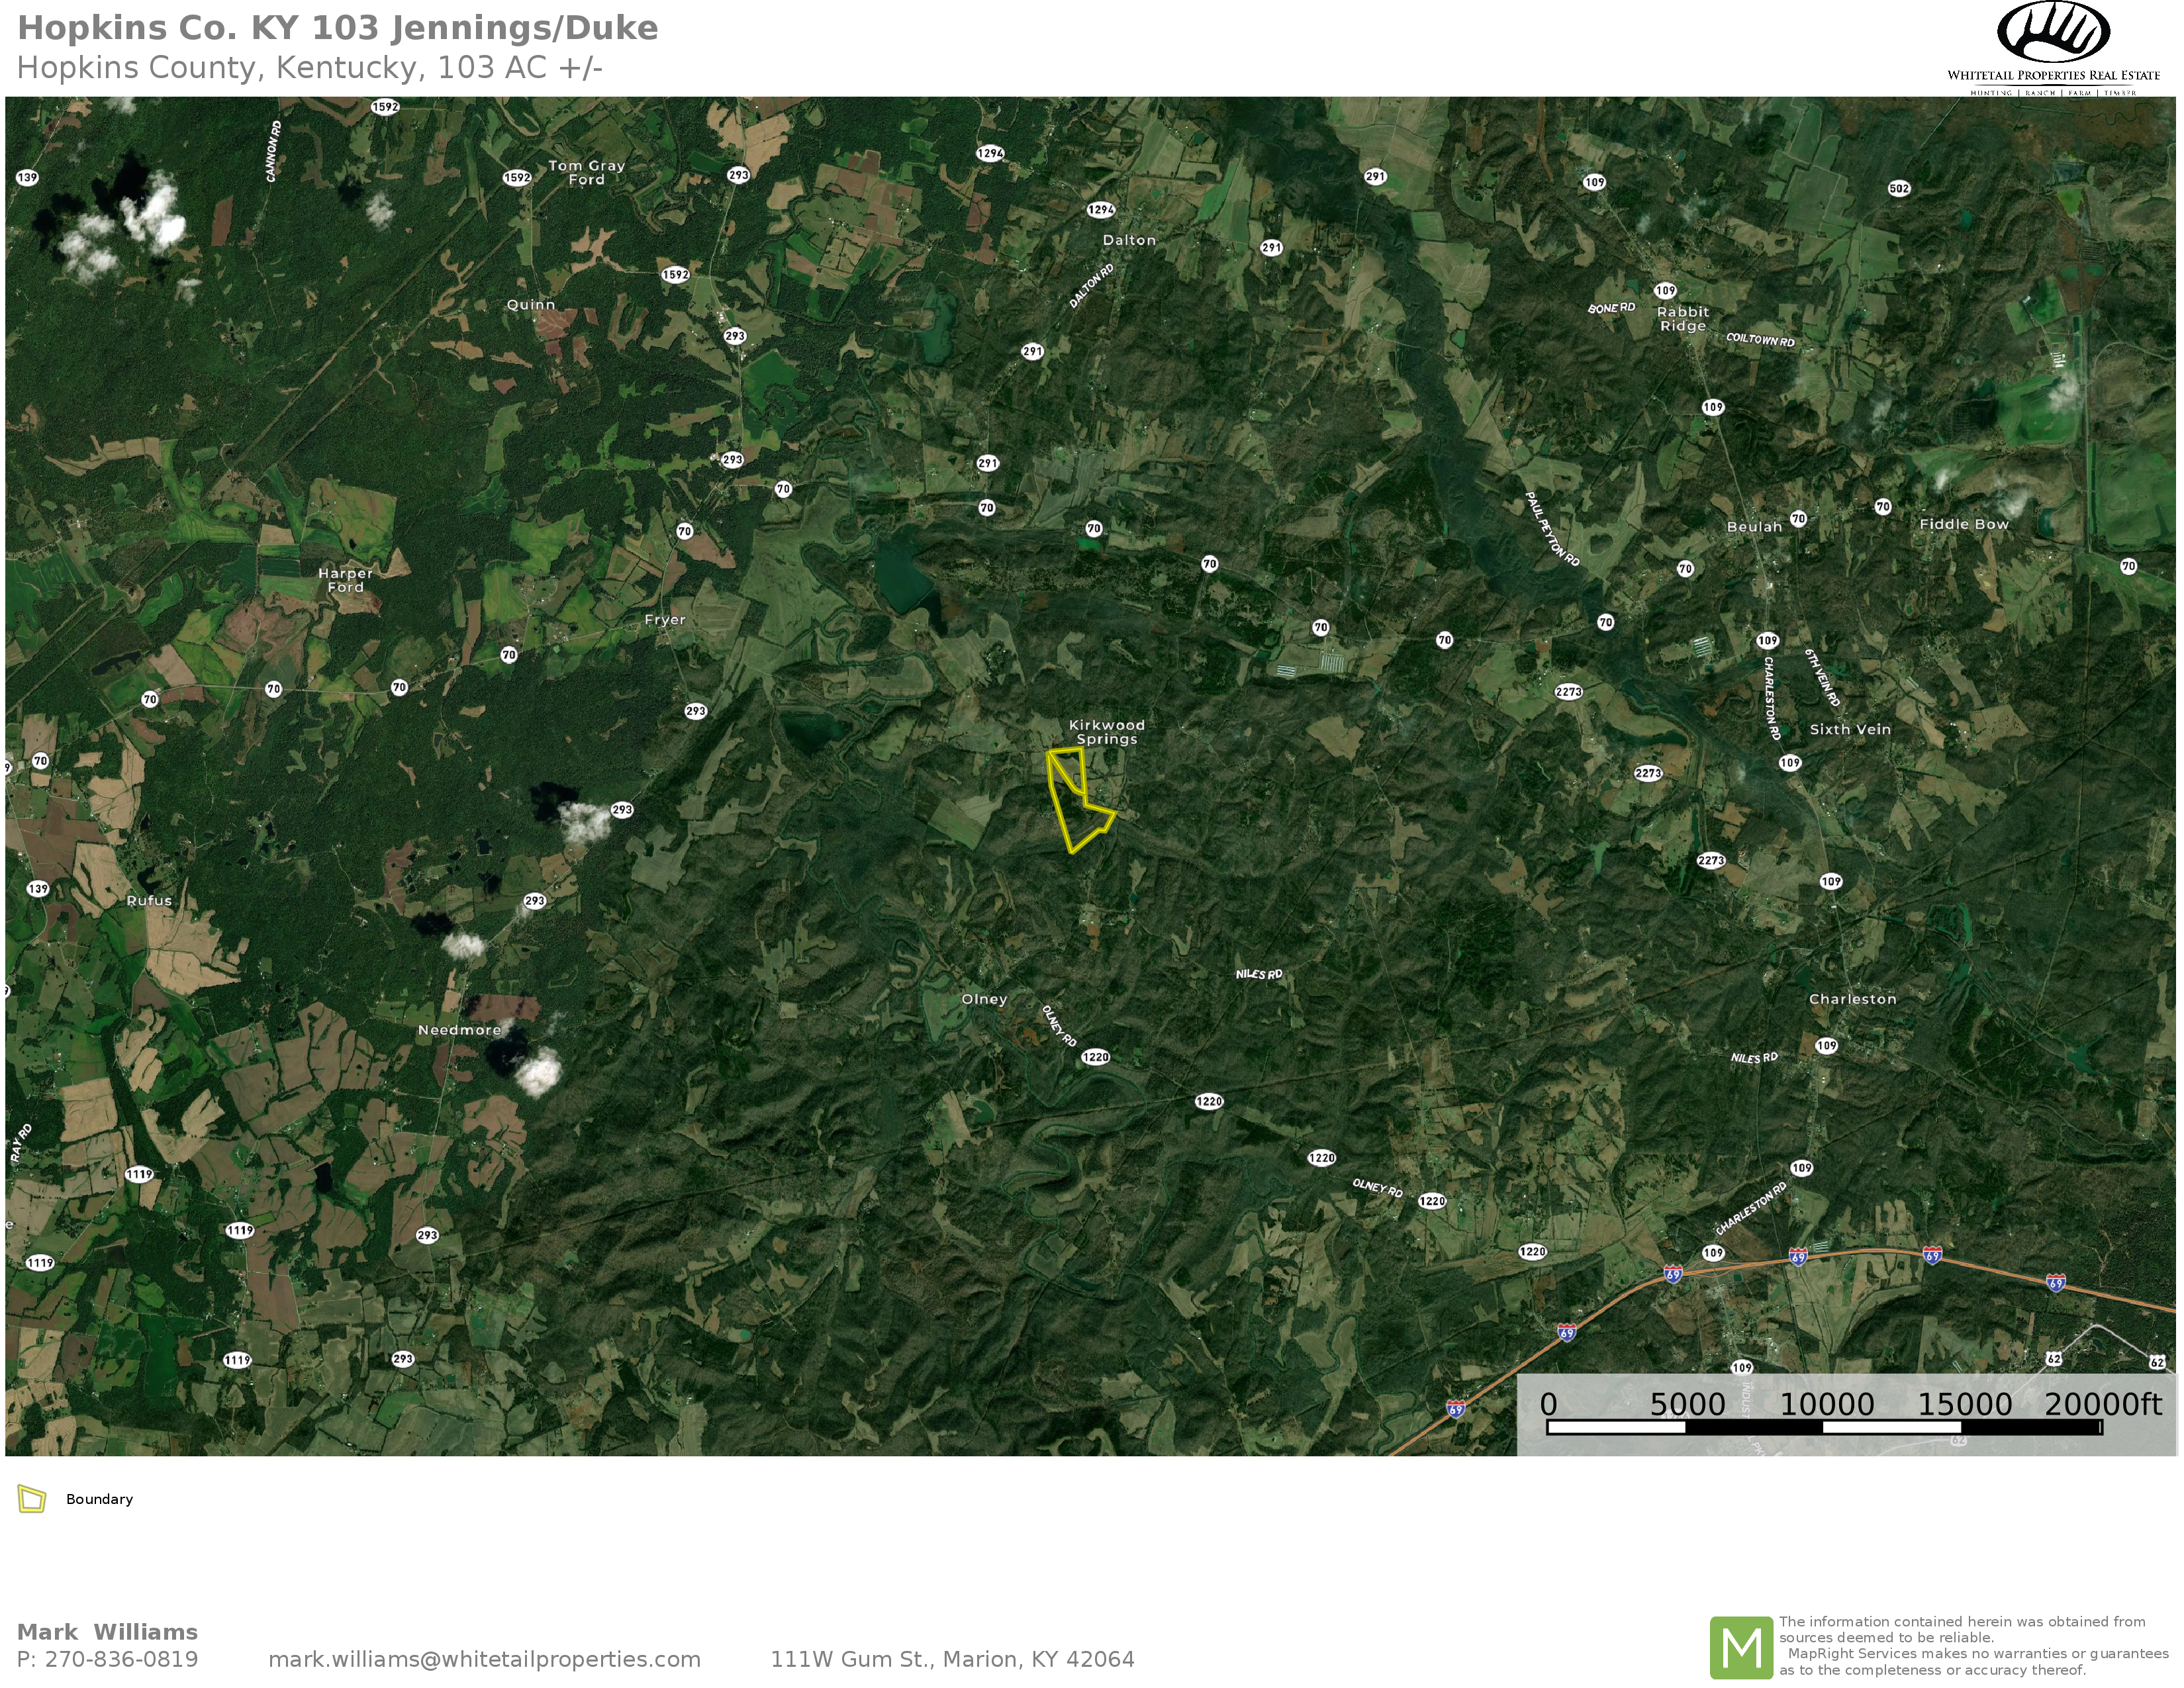
Task: Click the Fiddle Bow map label
Action: click(1964, 524)
